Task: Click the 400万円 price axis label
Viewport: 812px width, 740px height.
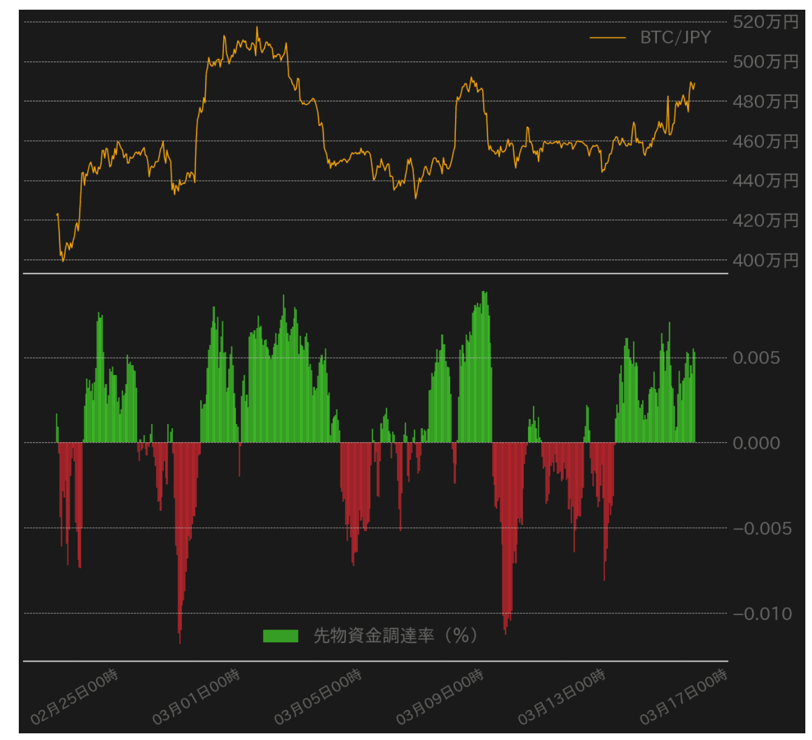Action: point(765,260)
